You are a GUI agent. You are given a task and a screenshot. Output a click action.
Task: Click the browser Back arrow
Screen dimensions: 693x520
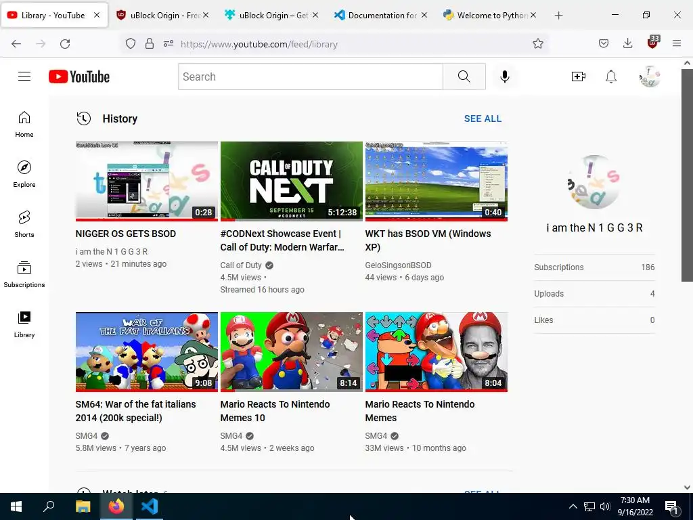point(16,44)
